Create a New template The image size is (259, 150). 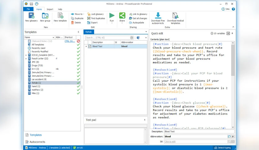tap(60, 17)
